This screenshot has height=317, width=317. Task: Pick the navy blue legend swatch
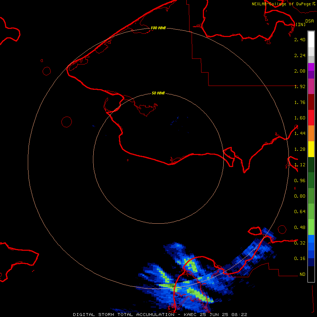pyautogui.click(x=311, y=262)
